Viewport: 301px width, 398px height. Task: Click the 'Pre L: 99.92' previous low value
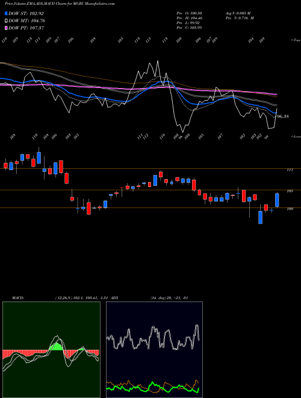coord(188,23)
